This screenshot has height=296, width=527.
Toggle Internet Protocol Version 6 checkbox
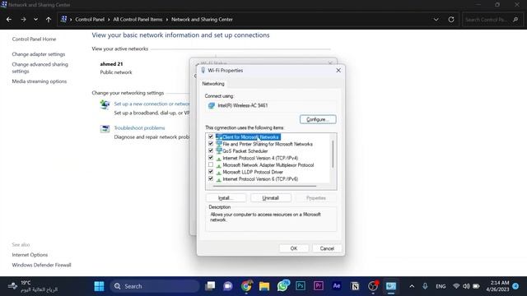tap(211, 179)
